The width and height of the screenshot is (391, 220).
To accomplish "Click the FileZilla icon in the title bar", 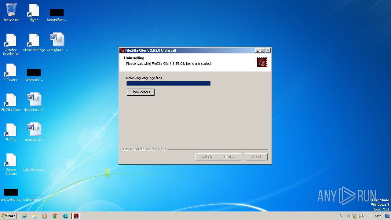I will (x=122, y=50).
